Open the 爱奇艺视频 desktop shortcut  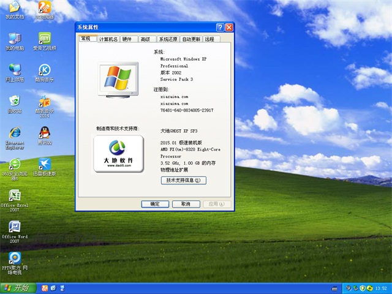pyautogui.click(x=44, y=39)
